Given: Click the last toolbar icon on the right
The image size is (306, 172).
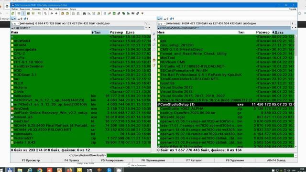Looking at the screenshot, I should (142, 13).
